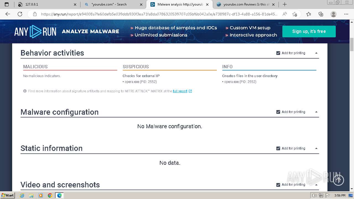Add this page to favorites
The image size is (354, 199).
click(295, 14)
